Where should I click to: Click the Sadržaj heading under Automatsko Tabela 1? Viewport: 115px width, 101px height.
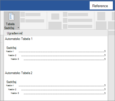[x=11, y=48]
